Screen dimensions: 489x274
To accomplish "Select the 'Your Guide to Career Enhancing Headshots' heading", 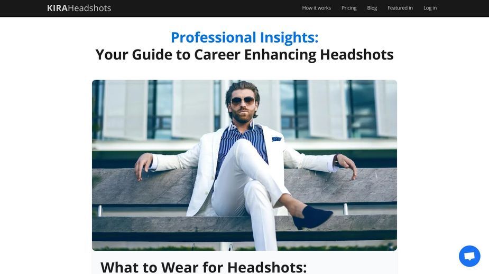I will click(x=244, y=55).
